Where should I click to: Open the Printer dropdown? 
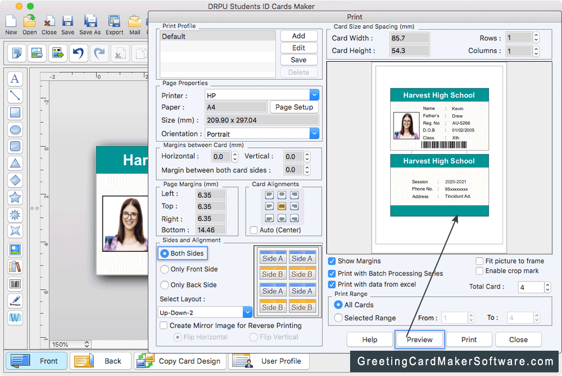(x=314, y=95)
